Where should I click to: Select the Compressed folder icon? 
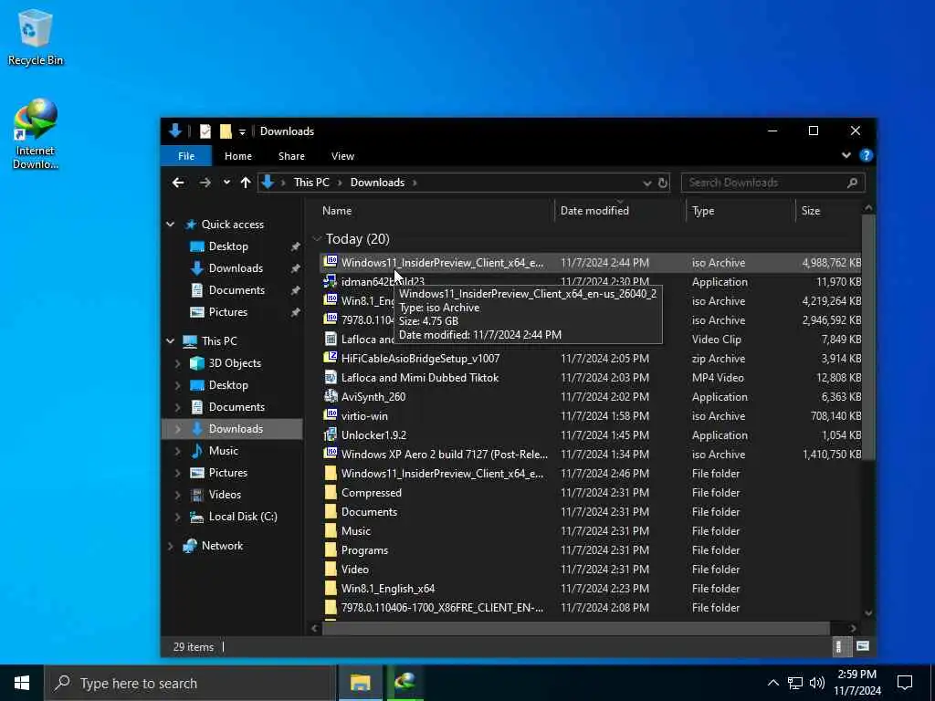coord(331,492)
